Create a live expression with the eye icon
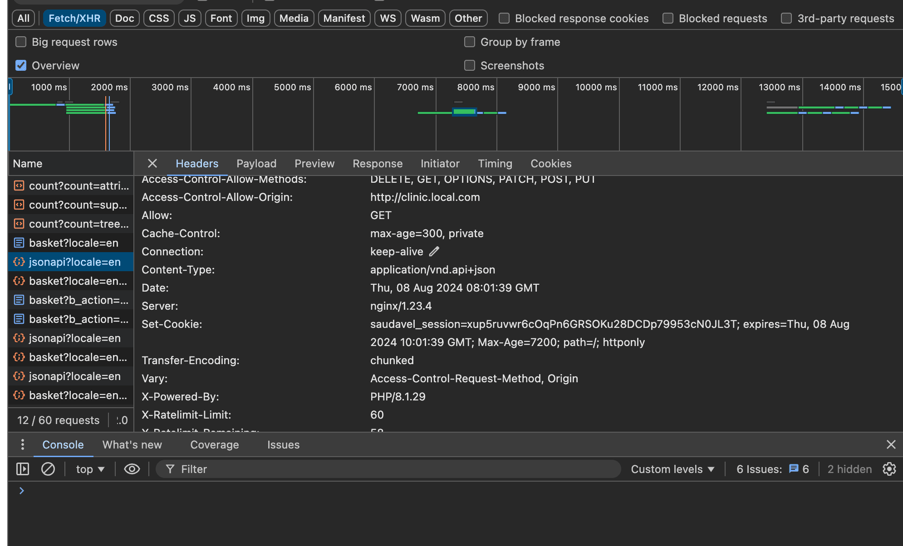 [x=132, y=469]
